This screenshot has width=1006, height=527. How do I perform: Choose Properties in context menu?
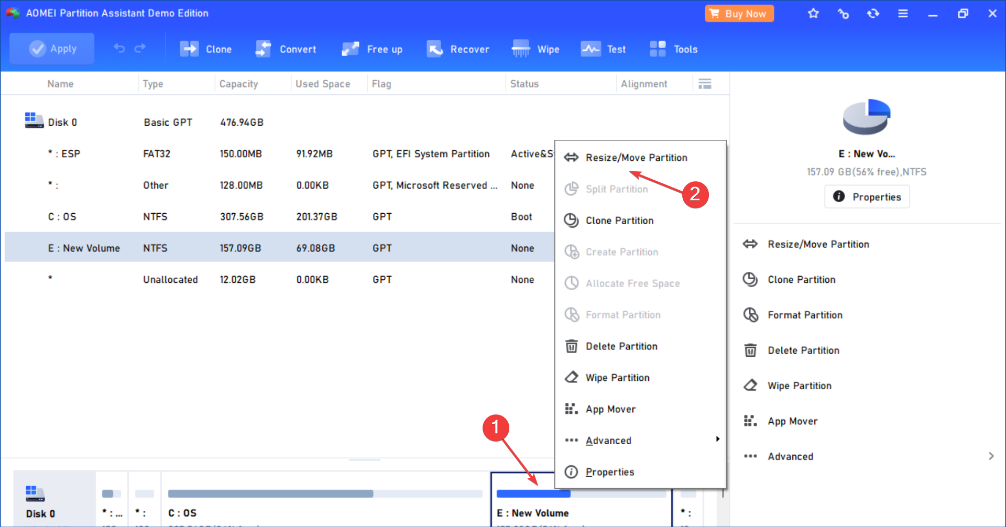(x=640, y=472)
